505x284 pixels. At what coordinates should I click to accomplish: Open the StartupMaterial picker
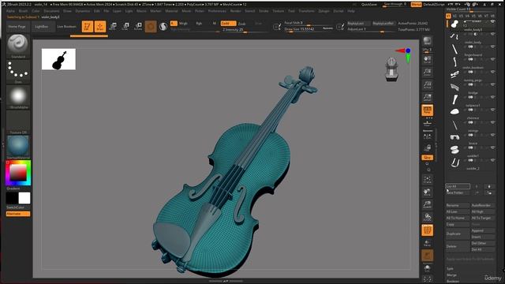click(x=18, y=148)
